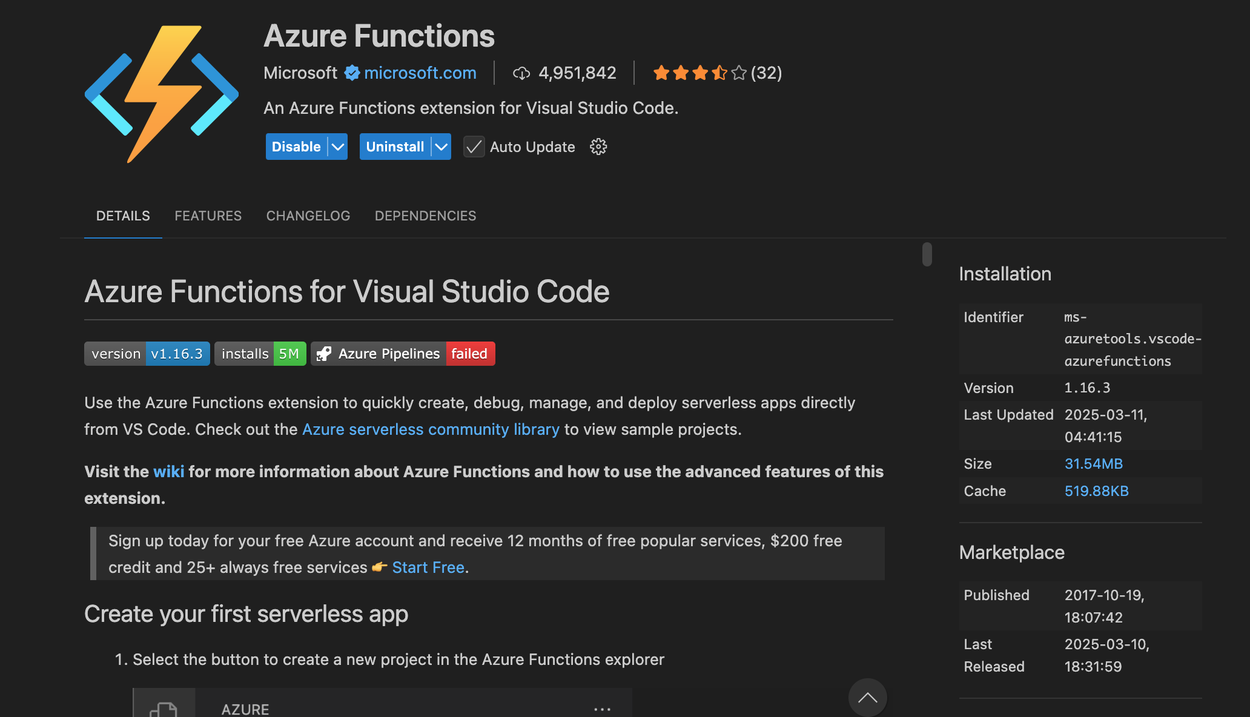Click the file icon in AZURE panel image
This screenshot has height=717, width=1250.
(x=164, y=709)
